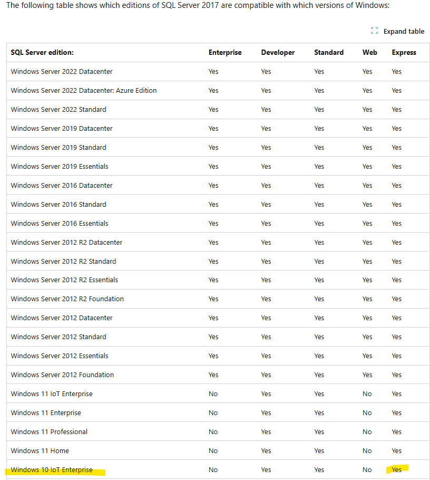This screenshot has height=480, width=430.
Task: Click Standard Yes for Windows 11 Professional
Action: click(x=319, y=431)
